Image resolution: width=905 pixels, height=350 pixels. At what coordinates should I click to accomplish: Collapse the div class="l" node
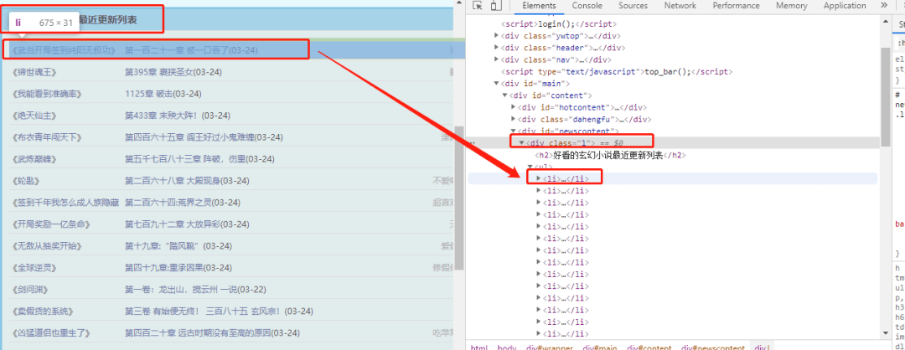(522, 143)
